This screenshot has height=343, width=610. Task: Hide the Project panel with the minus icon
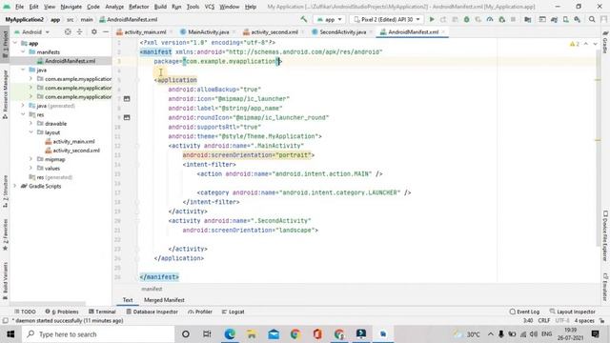pyautogui.click(x=106, y=31)
